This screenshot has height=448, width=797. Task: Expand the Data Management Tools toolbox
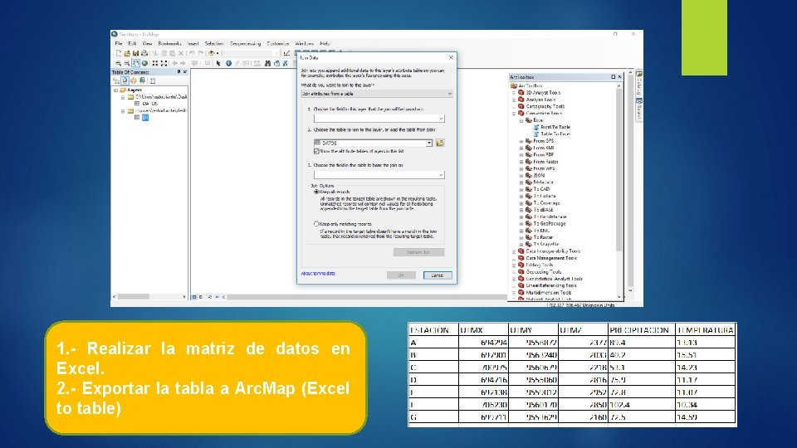coord(514,258)
